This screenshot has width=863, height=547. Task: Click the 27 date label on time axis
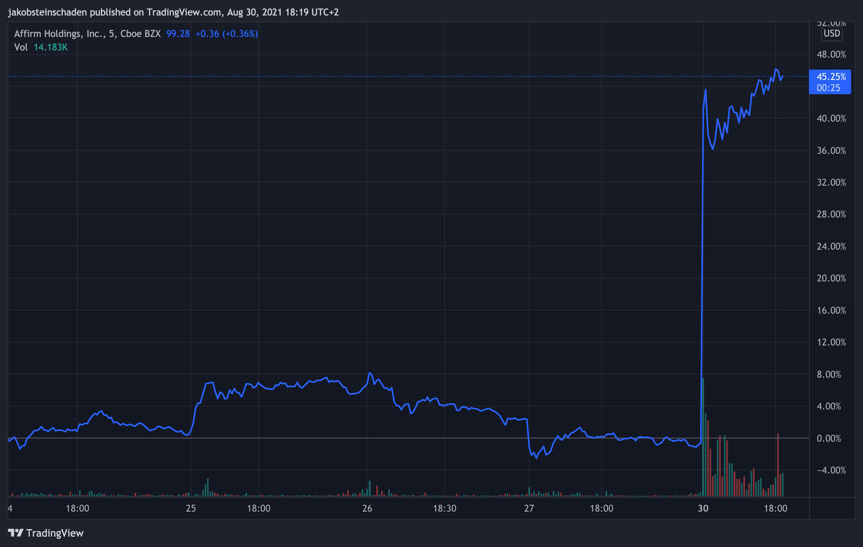pyautogui.click(x=529, y=508)
